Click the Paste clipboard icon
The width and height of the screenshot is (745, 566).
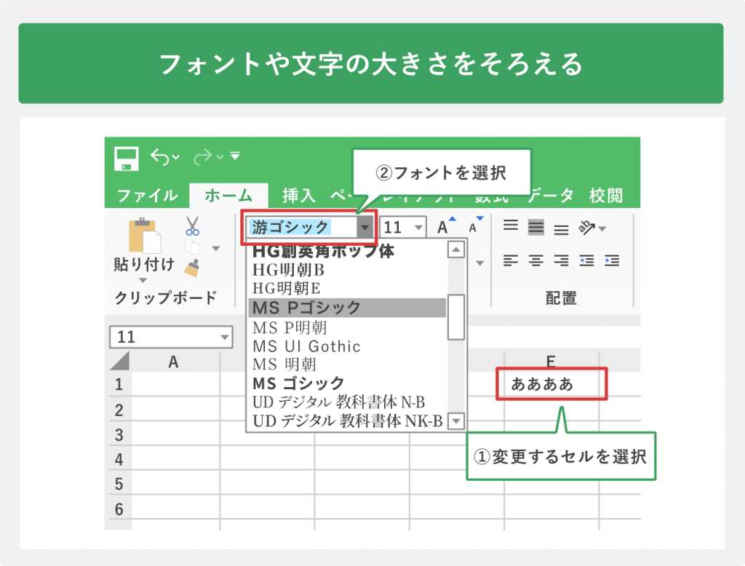[145, 236]
